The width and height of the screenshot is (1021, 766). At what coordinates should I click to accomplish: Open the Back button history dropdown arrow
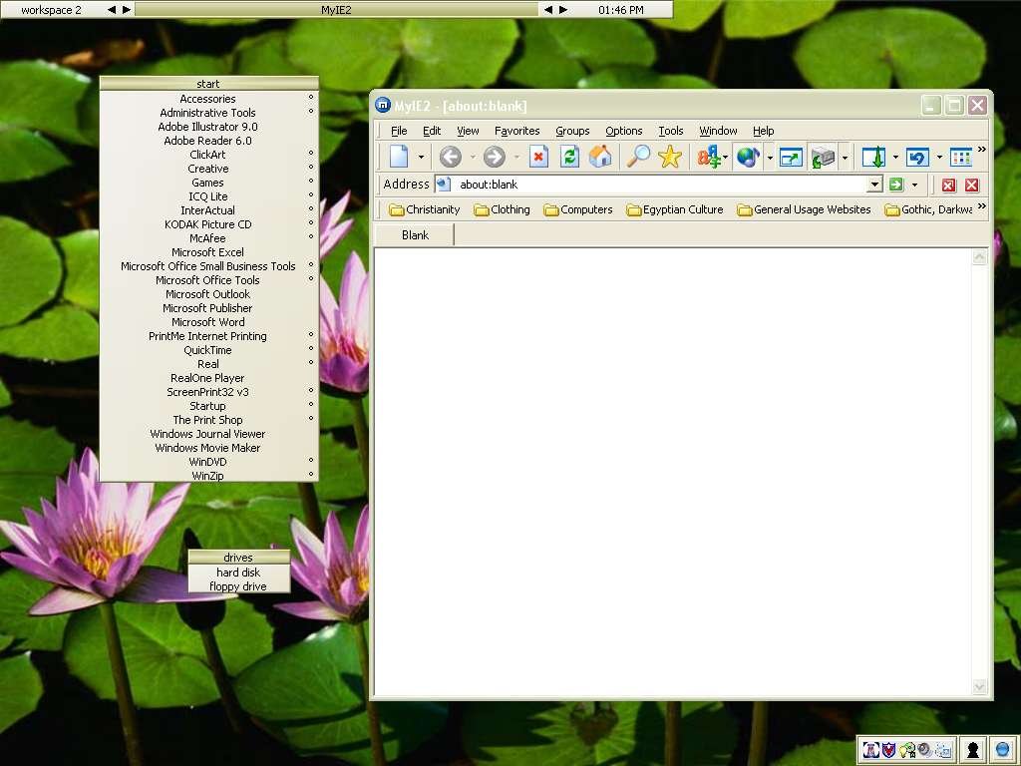[472, 158]
